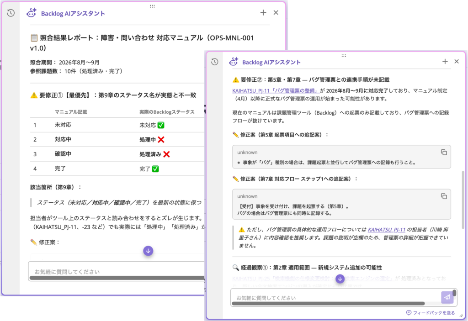Screen dimensions: 468x321
Task: Click the 実際のBacklogステータス column header
Action: (x=167, y=112)
